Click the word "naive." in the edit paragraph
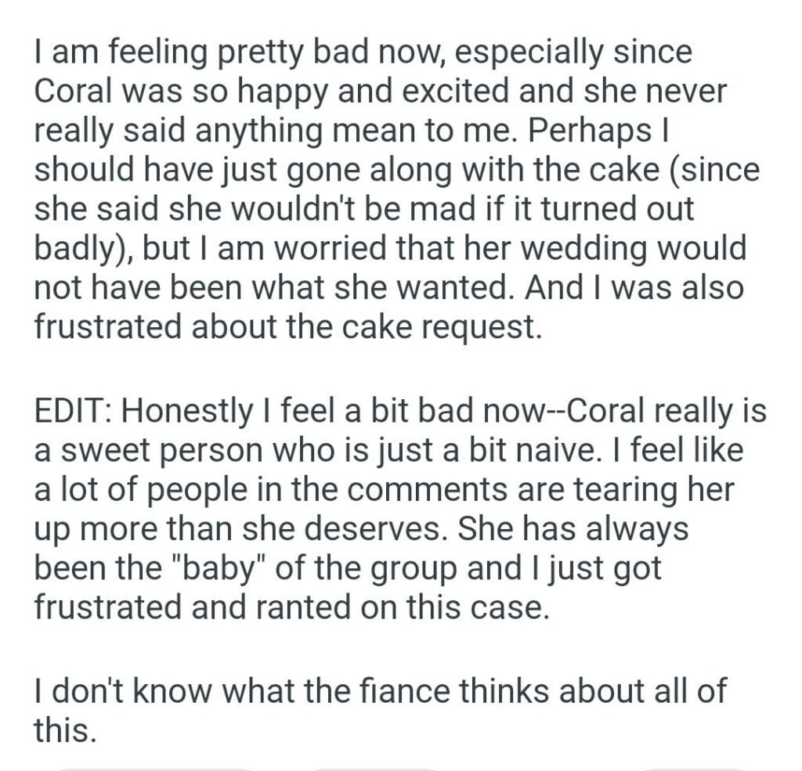This screenshot has height=771, width=802. [545, 449]
